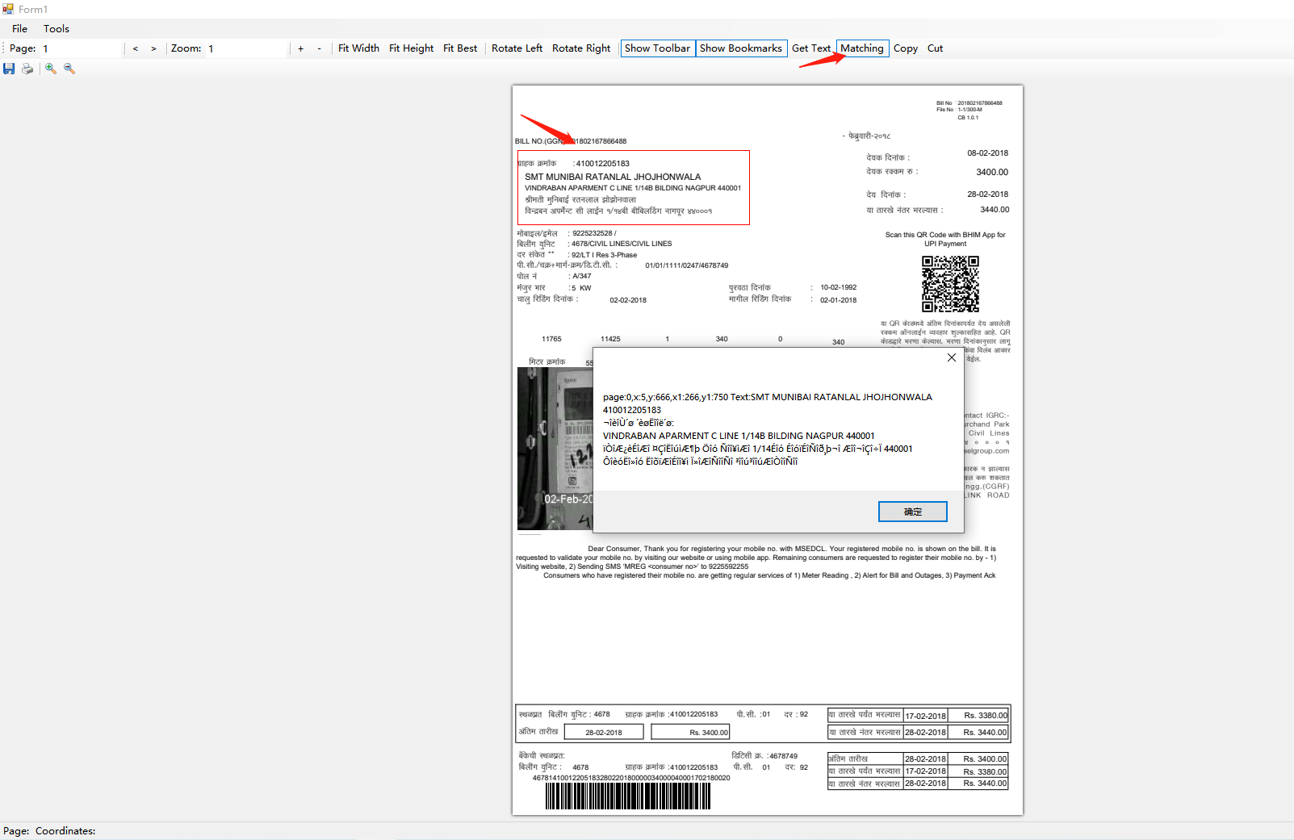Viewport: 1294px width, 840px height.
Task: Open the File menu
Action: (x=19, y=28)
